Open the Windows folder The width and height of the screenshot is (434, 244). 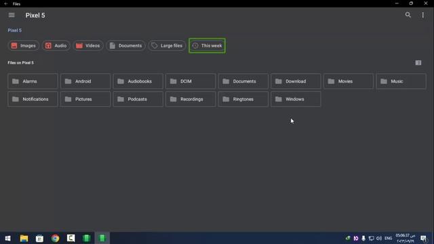coord(296,99)
